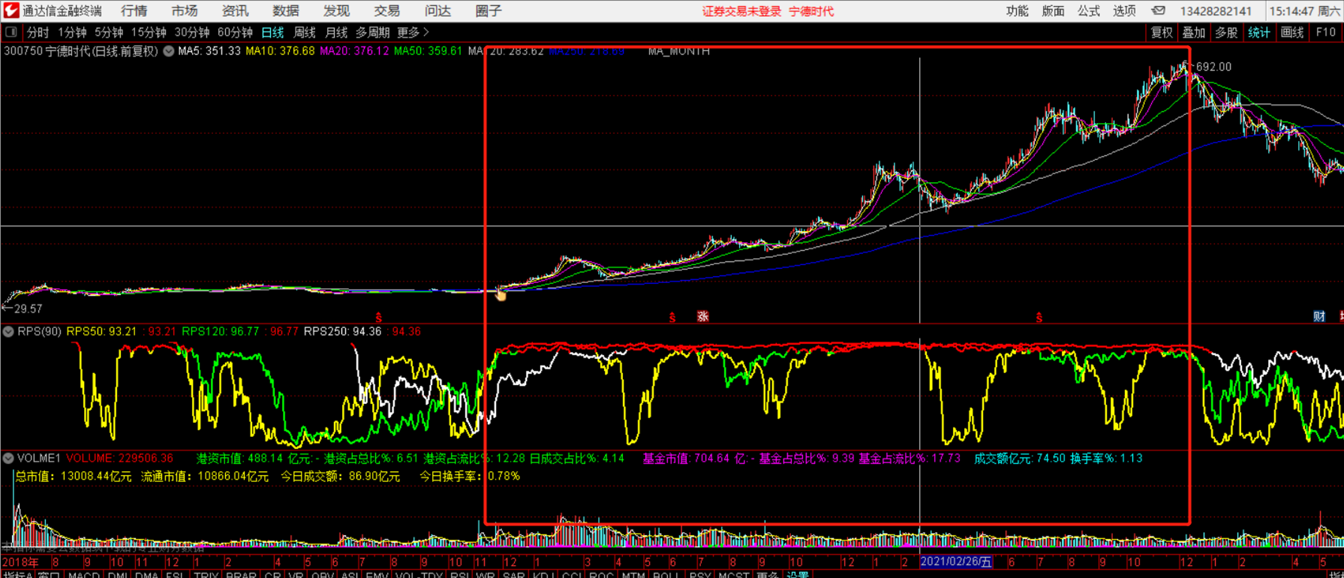This screenshot has width=1344, height=578.
Task: Click the 2021/02/26 date marker on timeline
Action: pos(955,562)
